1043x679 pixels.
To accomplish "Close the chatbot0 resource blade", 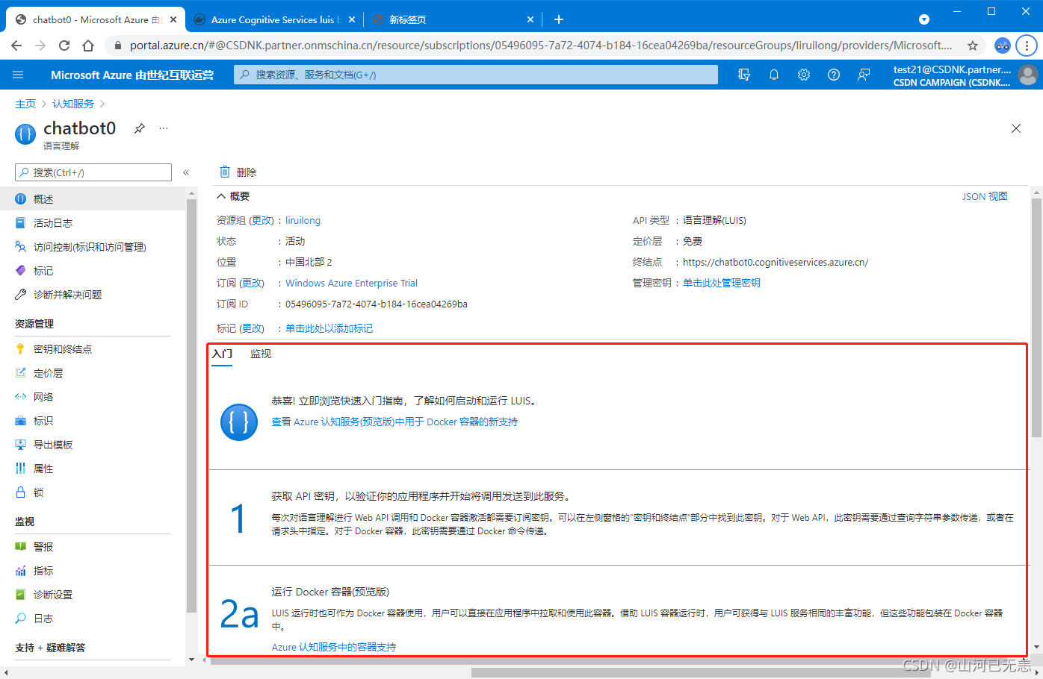I will [1016, 128].
